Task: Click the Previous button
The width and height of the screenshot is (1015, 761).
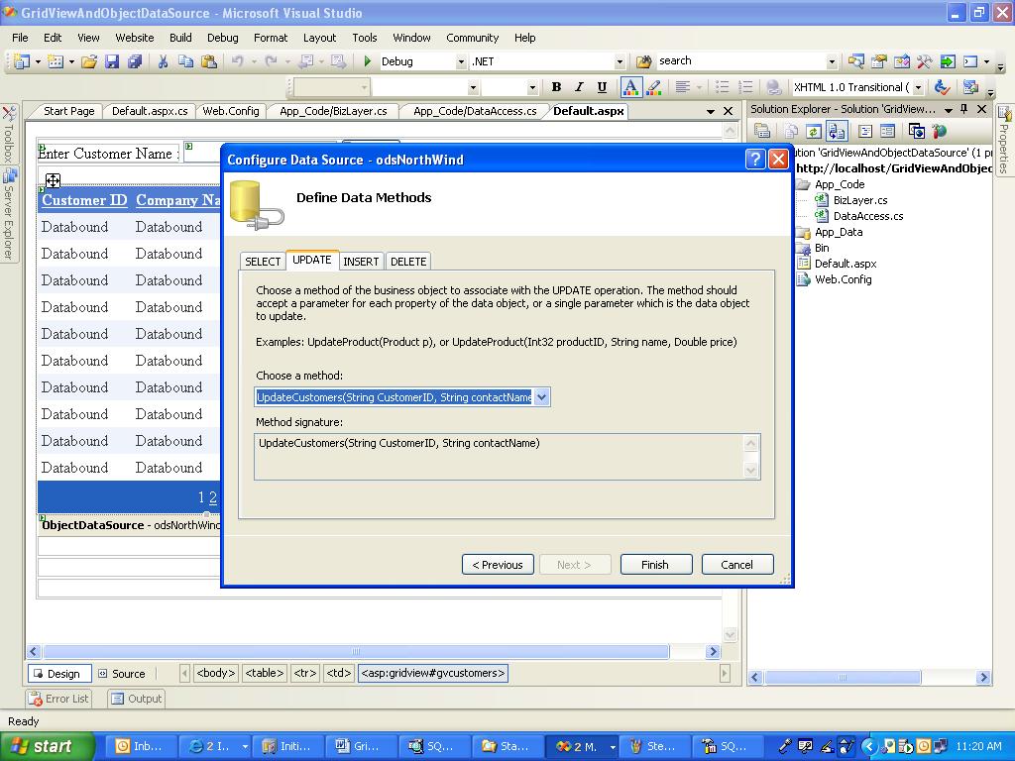Action: [x=498, y=564]
